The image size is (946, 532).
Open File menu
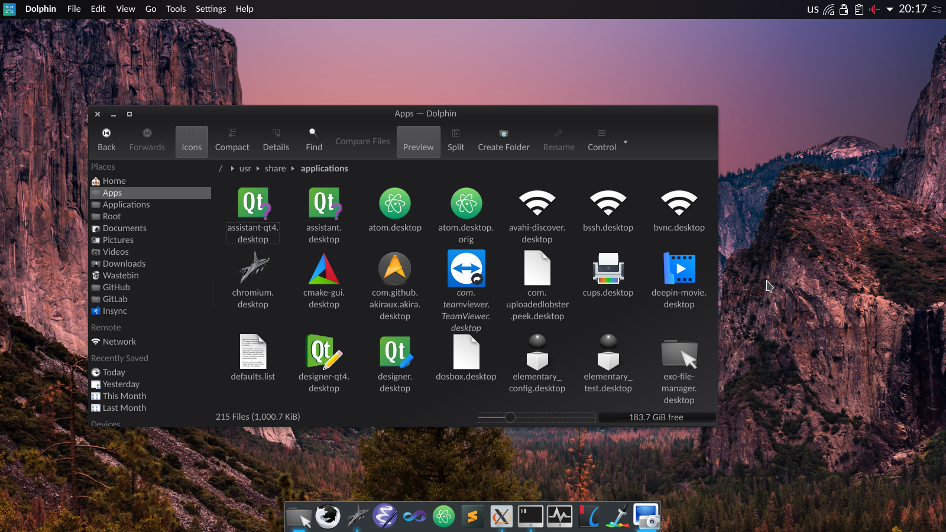(74, 9)
